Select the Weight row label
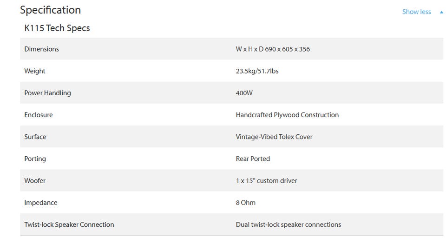446x251 pixels. pos(35,71)
